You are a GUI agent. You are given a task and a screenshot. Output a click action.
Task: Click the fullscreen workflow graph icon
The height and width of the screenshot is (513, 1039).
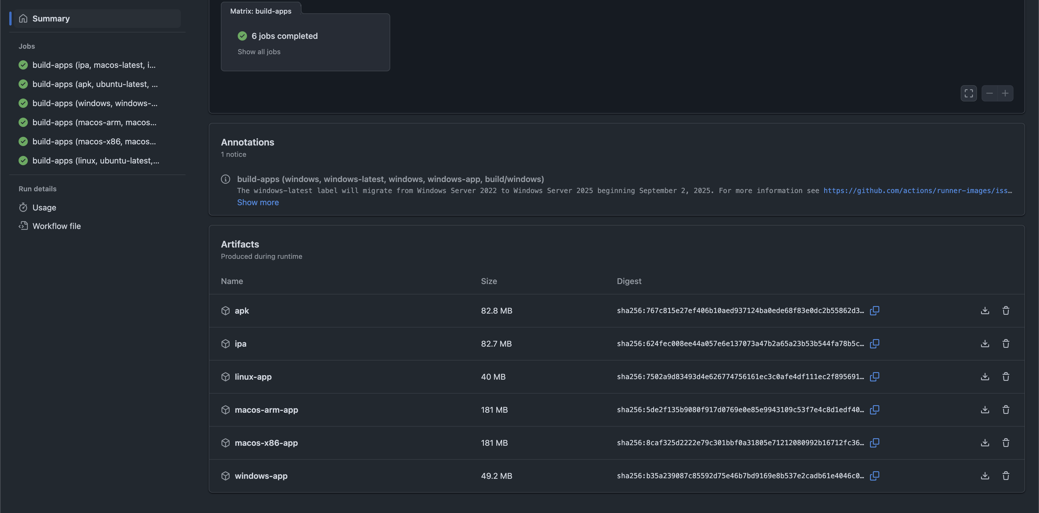tap(969, 94)
